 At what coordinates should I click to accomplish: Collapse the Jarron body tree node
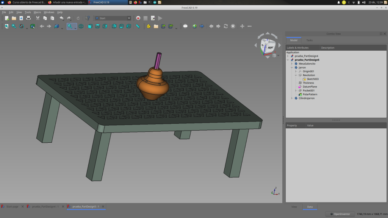coord(292,67)
